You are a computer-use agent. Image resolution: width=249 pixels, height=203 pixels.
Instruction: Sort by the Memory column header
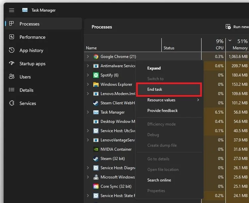tap(237, 45)
